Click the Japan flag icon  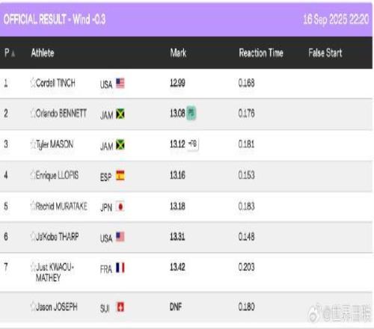tap(120, 206)
